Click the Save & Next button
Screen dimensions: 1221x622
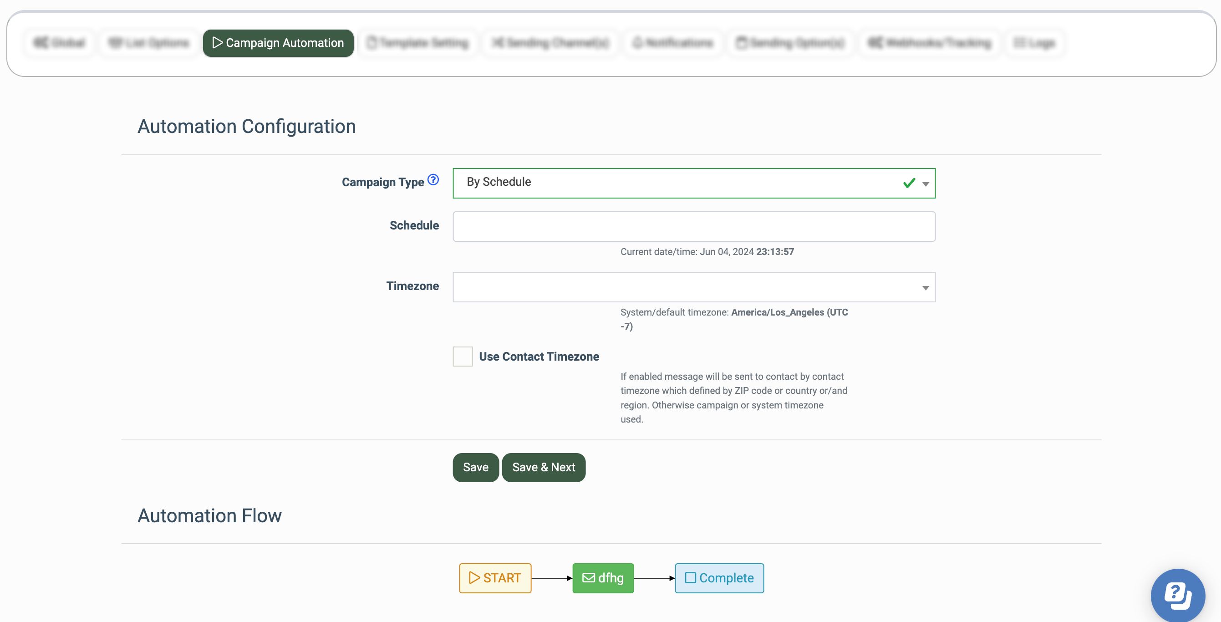pos(543,468)
